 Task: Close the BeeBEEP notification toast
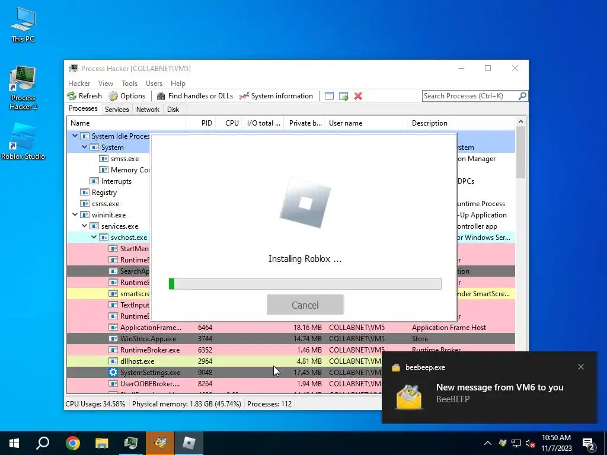point(581,367)
